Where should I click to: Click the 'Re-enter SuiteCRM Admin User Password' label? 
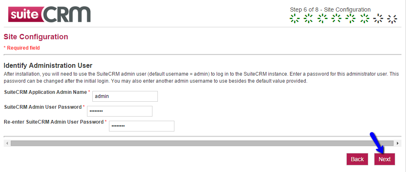(53, 122)
